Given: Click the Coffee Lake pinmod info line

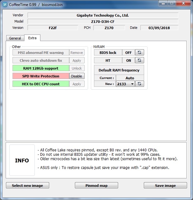Looking at the screenshot, I should [x=98, y=150].
